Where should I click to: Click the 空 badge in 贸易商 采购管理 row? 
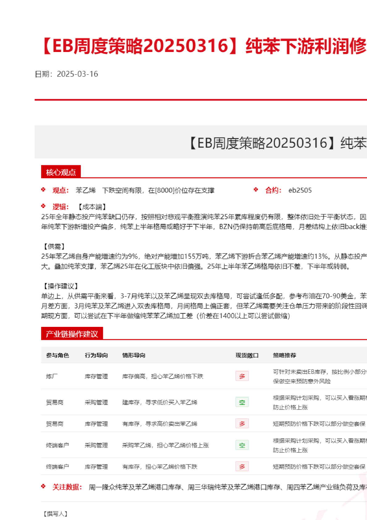click(x=242, y=402)
